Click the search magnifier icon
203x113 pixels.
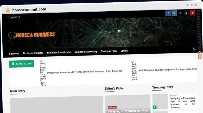tap(194, 49)
